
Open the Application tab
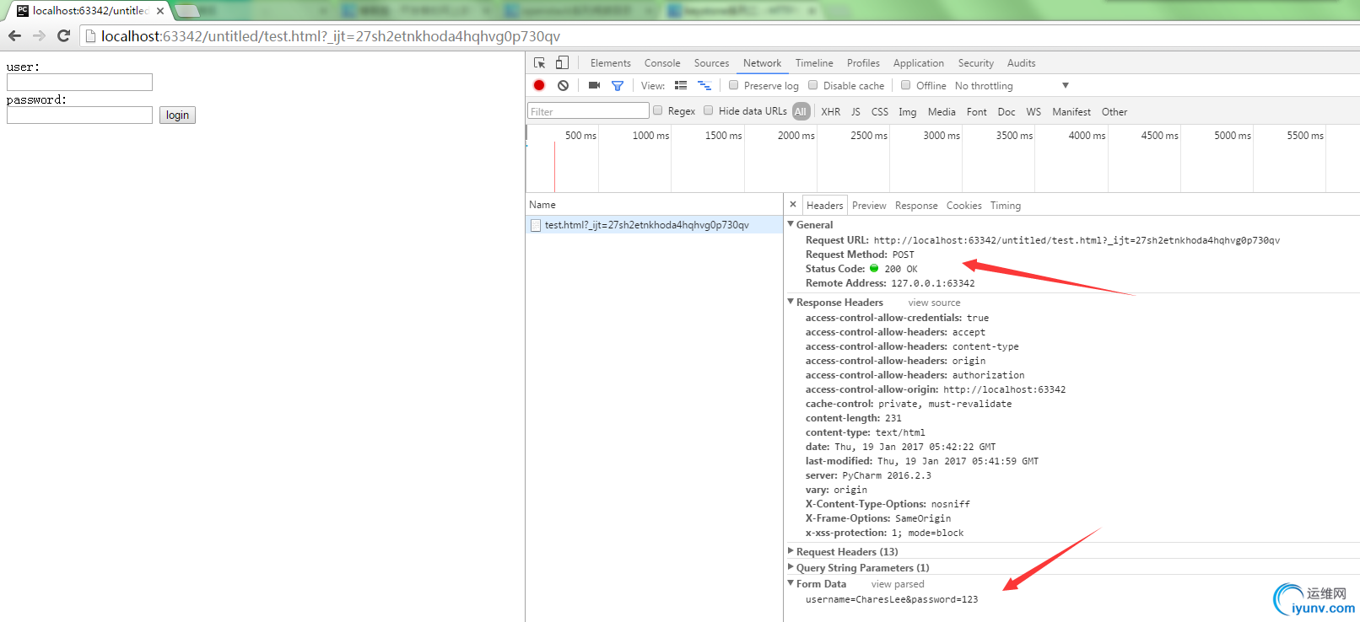pyautogui.click(x=919, y=63)
